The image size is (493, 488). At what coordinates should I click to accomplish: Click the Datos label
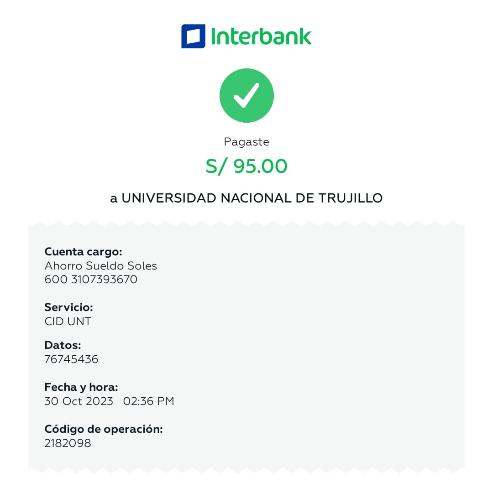pyautogui.click(x=63, y=345)
